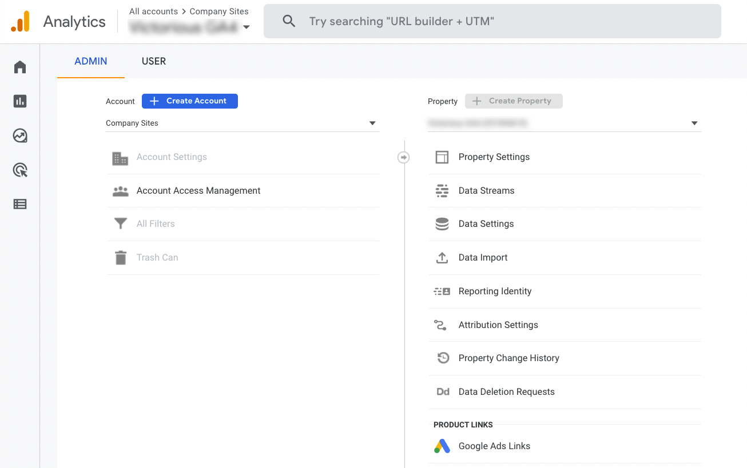Select the ADMIN tab
The width and height of the screenshot is (747, 468).
pyautogui.click(x=91, y=61)
